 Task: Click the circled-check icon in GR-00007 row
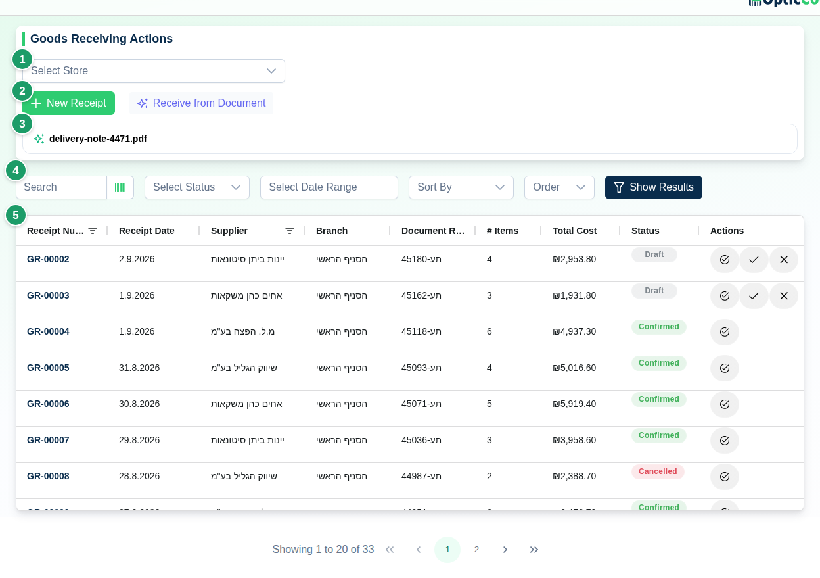click(x=725, y=441)
